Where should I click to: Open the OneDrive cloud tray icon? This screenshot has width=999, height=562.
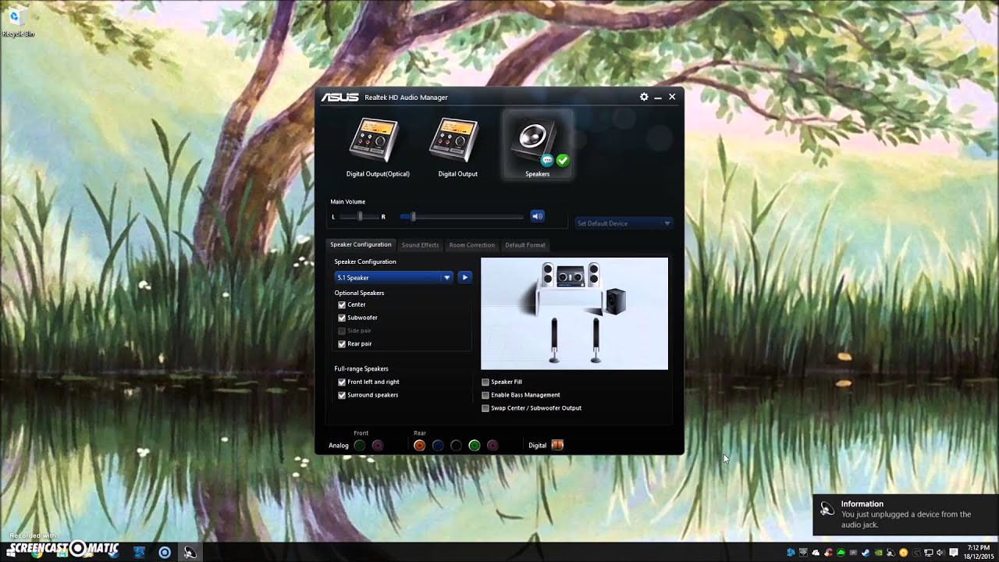click(816, 553)
